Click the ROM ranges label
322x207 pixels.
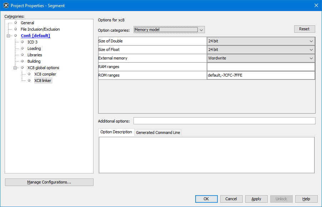click(x=109, y=75)
